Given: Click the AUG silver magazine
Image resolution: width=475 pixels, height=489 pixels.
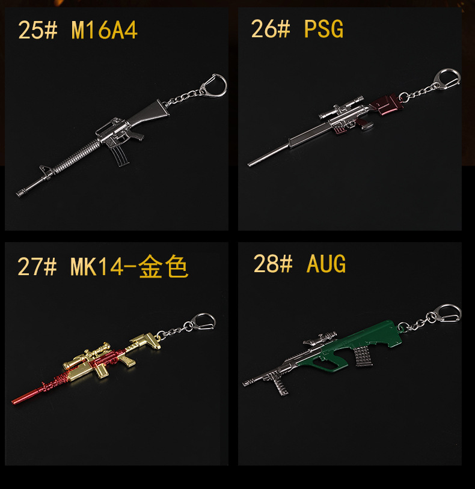Looking at the screenshot, I should (x=363, y=356).
